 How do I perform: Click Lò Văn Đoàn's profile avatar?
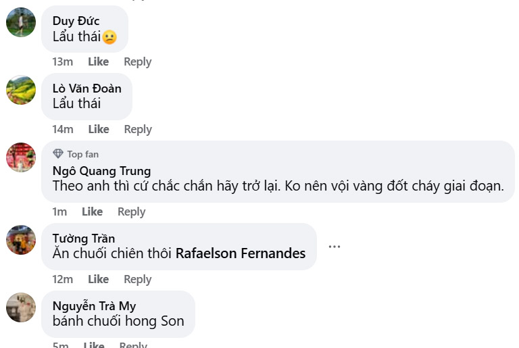tap(21, 90)
